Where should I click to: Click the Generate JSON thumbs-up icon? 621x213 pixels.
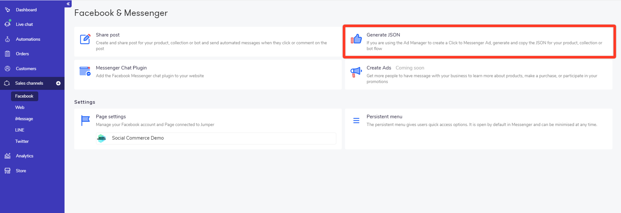click(356, 39)
